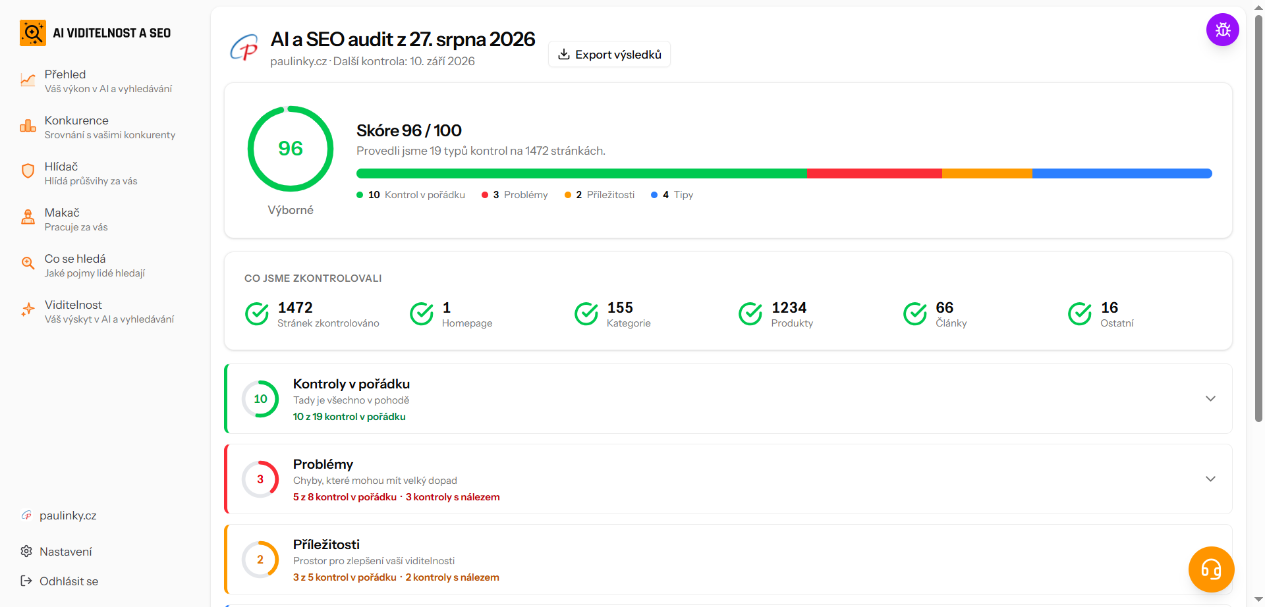Open the Přehled chart icon in sidebar
The width and height of the screenshot is (1265, 607).
pos(28,81)
